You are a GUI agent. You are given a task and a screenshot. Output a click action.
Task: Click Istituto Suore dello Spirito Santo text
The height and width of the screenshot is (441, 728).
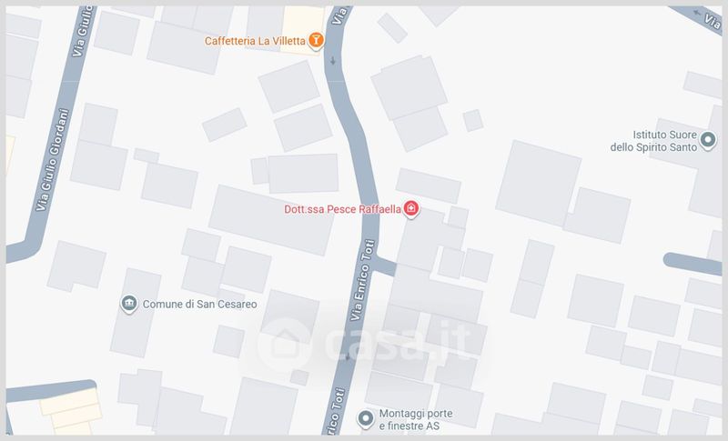click(653, 141)
